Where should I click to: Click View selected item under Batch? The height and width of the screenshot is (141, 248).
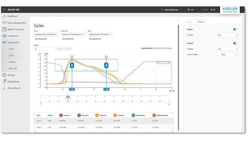[x=95, y=39]
